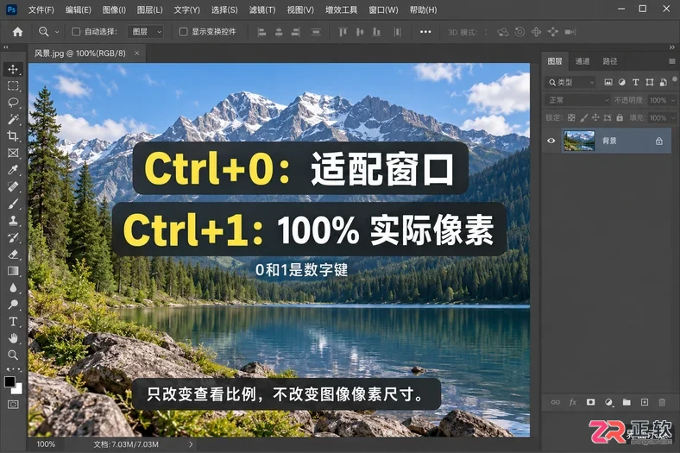Open the Layers panel options menu
Image resolution: width=680 pixels, height=453 pixels.
(x=672, y=61)
